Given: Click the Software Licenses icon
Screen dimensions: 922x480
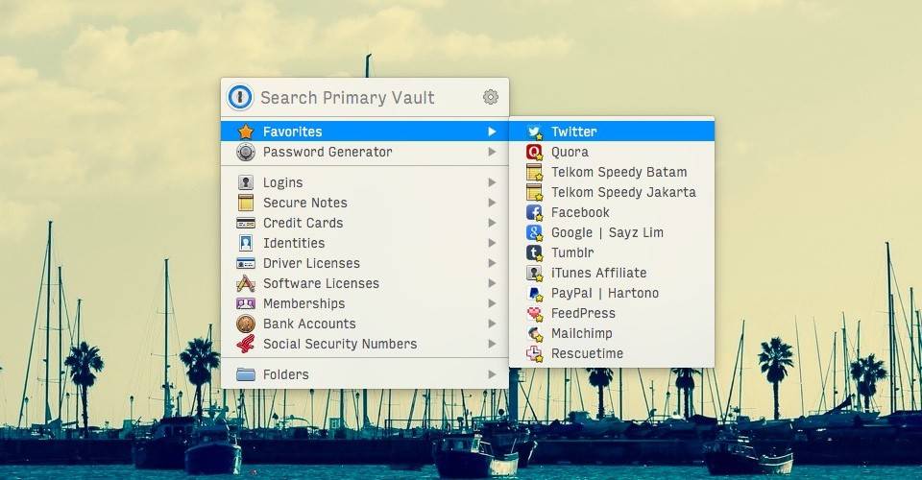Looking at the screenshot, I should (x=245, y=284).
